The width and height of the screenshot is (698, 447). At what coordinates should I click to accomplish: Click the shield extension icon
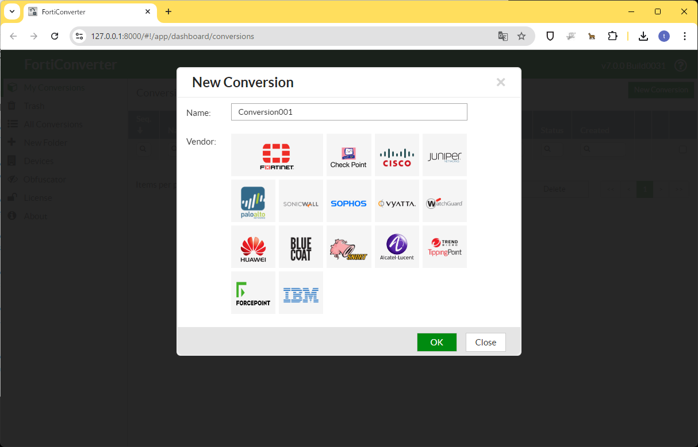[x=550, y=36]
